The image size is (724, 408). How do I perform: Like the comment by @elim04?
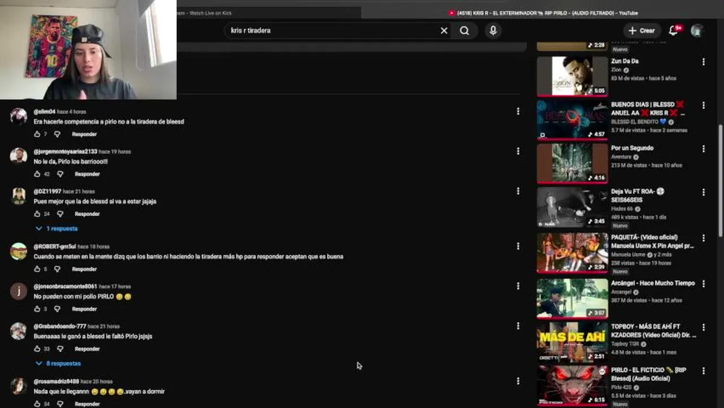coord(37,134)
